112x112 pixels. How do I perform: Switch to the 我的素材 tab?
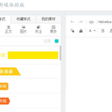pyautogui.click(x=49, y=19)
